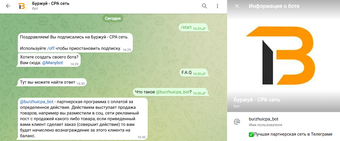Open @burzhuicpa_bot link in the bot's answer
This screenshot has width=340, height=141.
(x=37, y=102)
